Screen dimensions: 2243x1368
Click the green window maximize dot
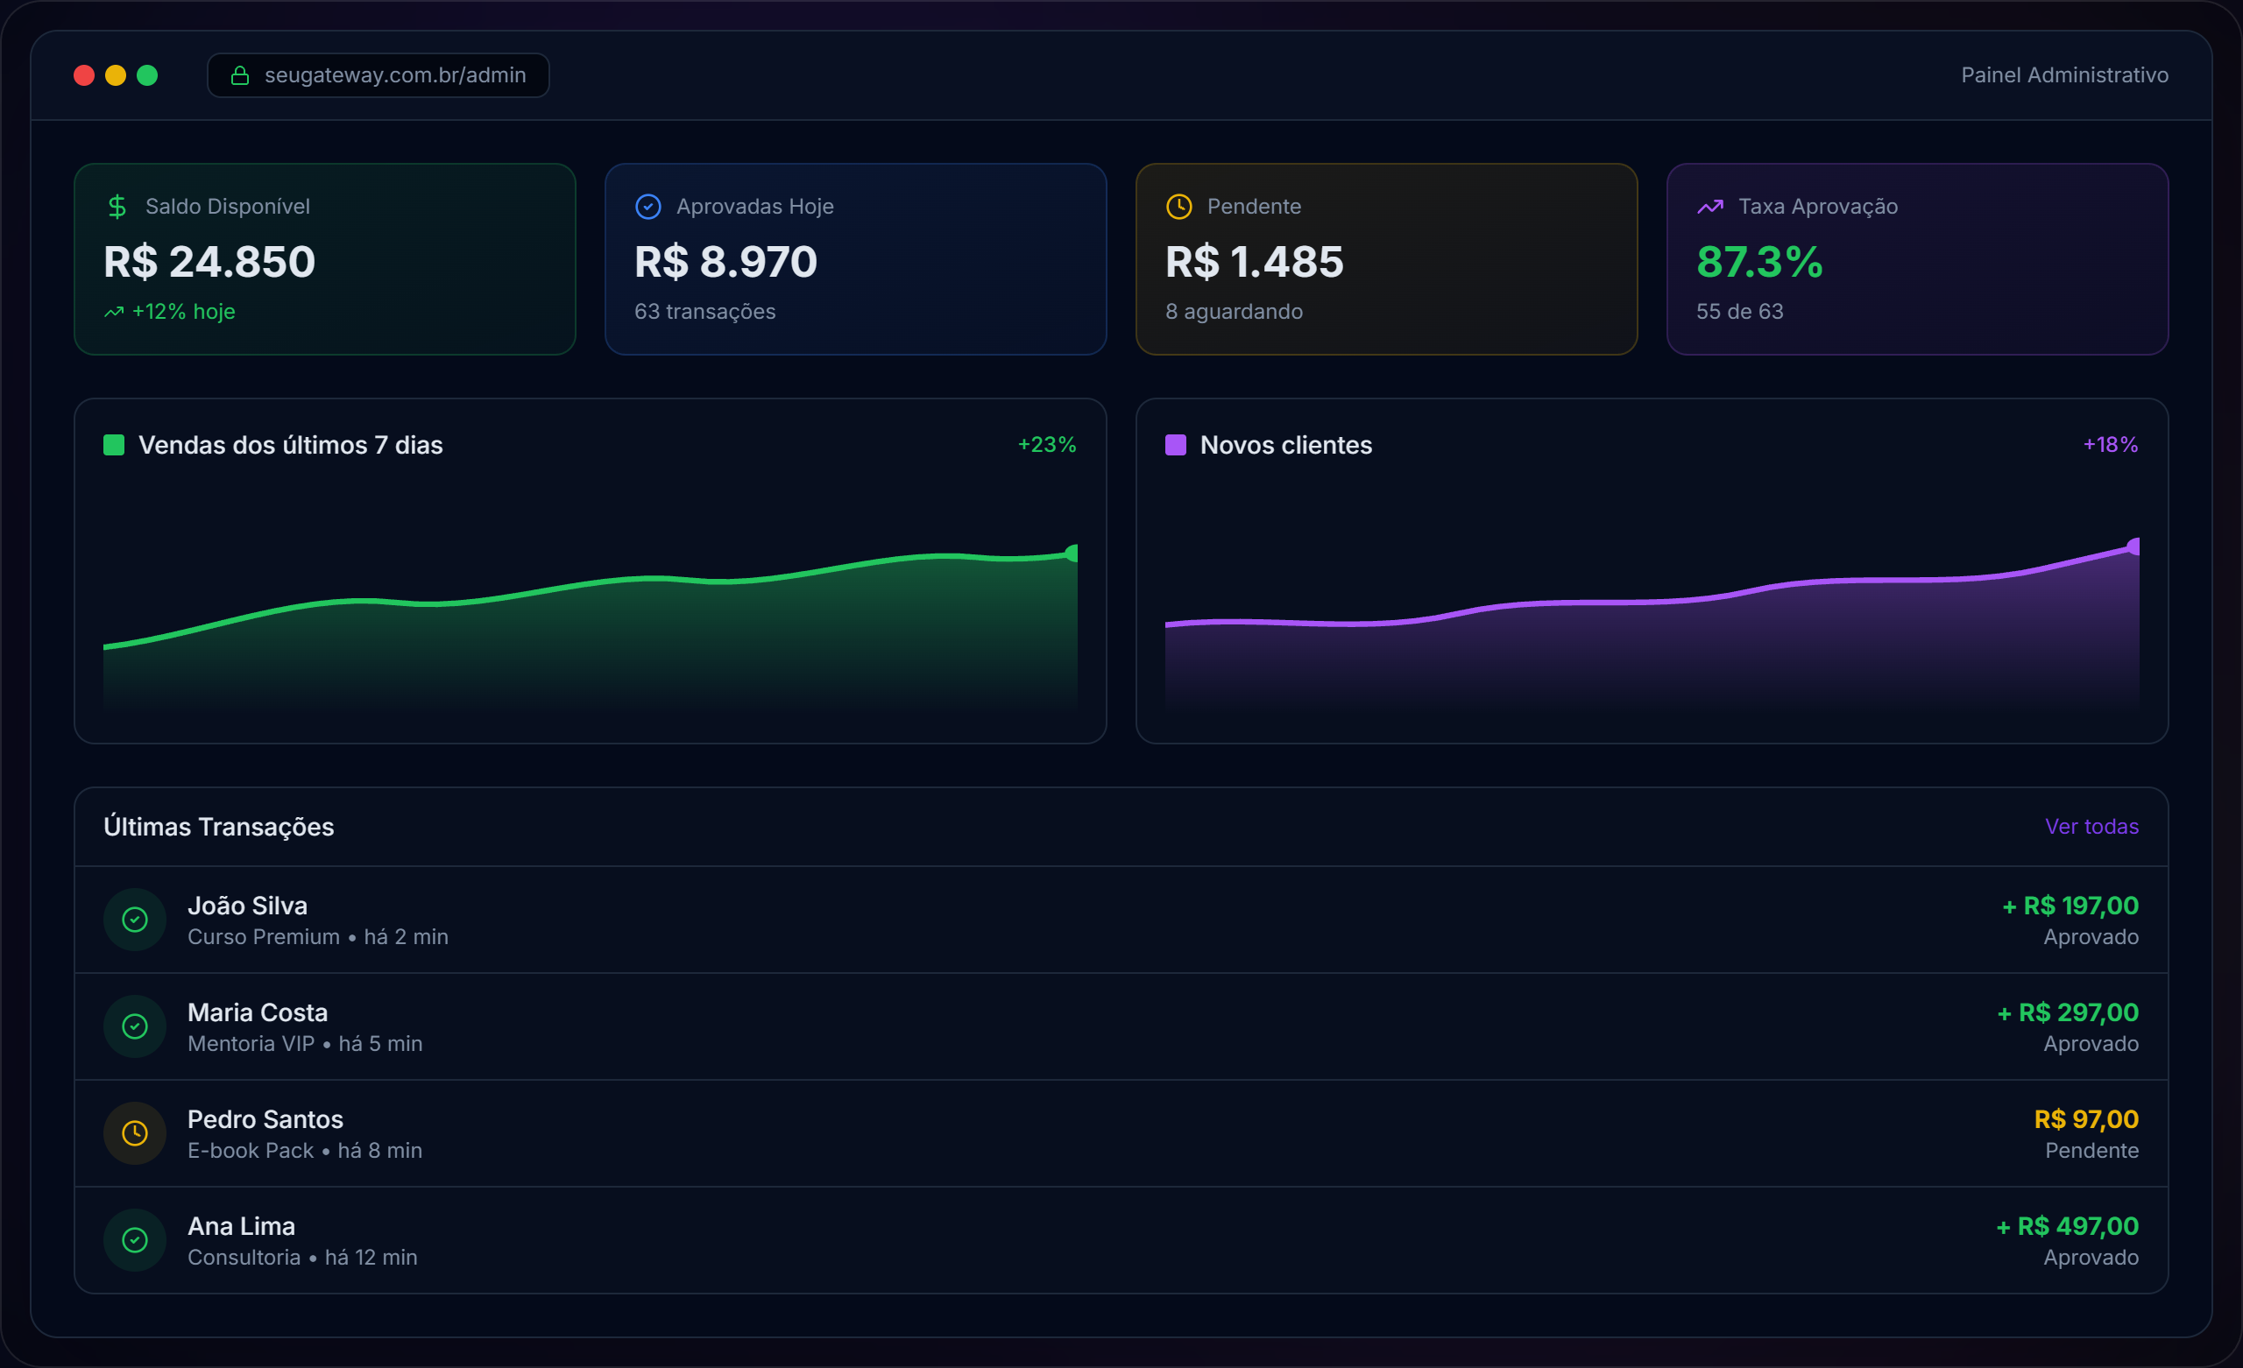(147, 75)
